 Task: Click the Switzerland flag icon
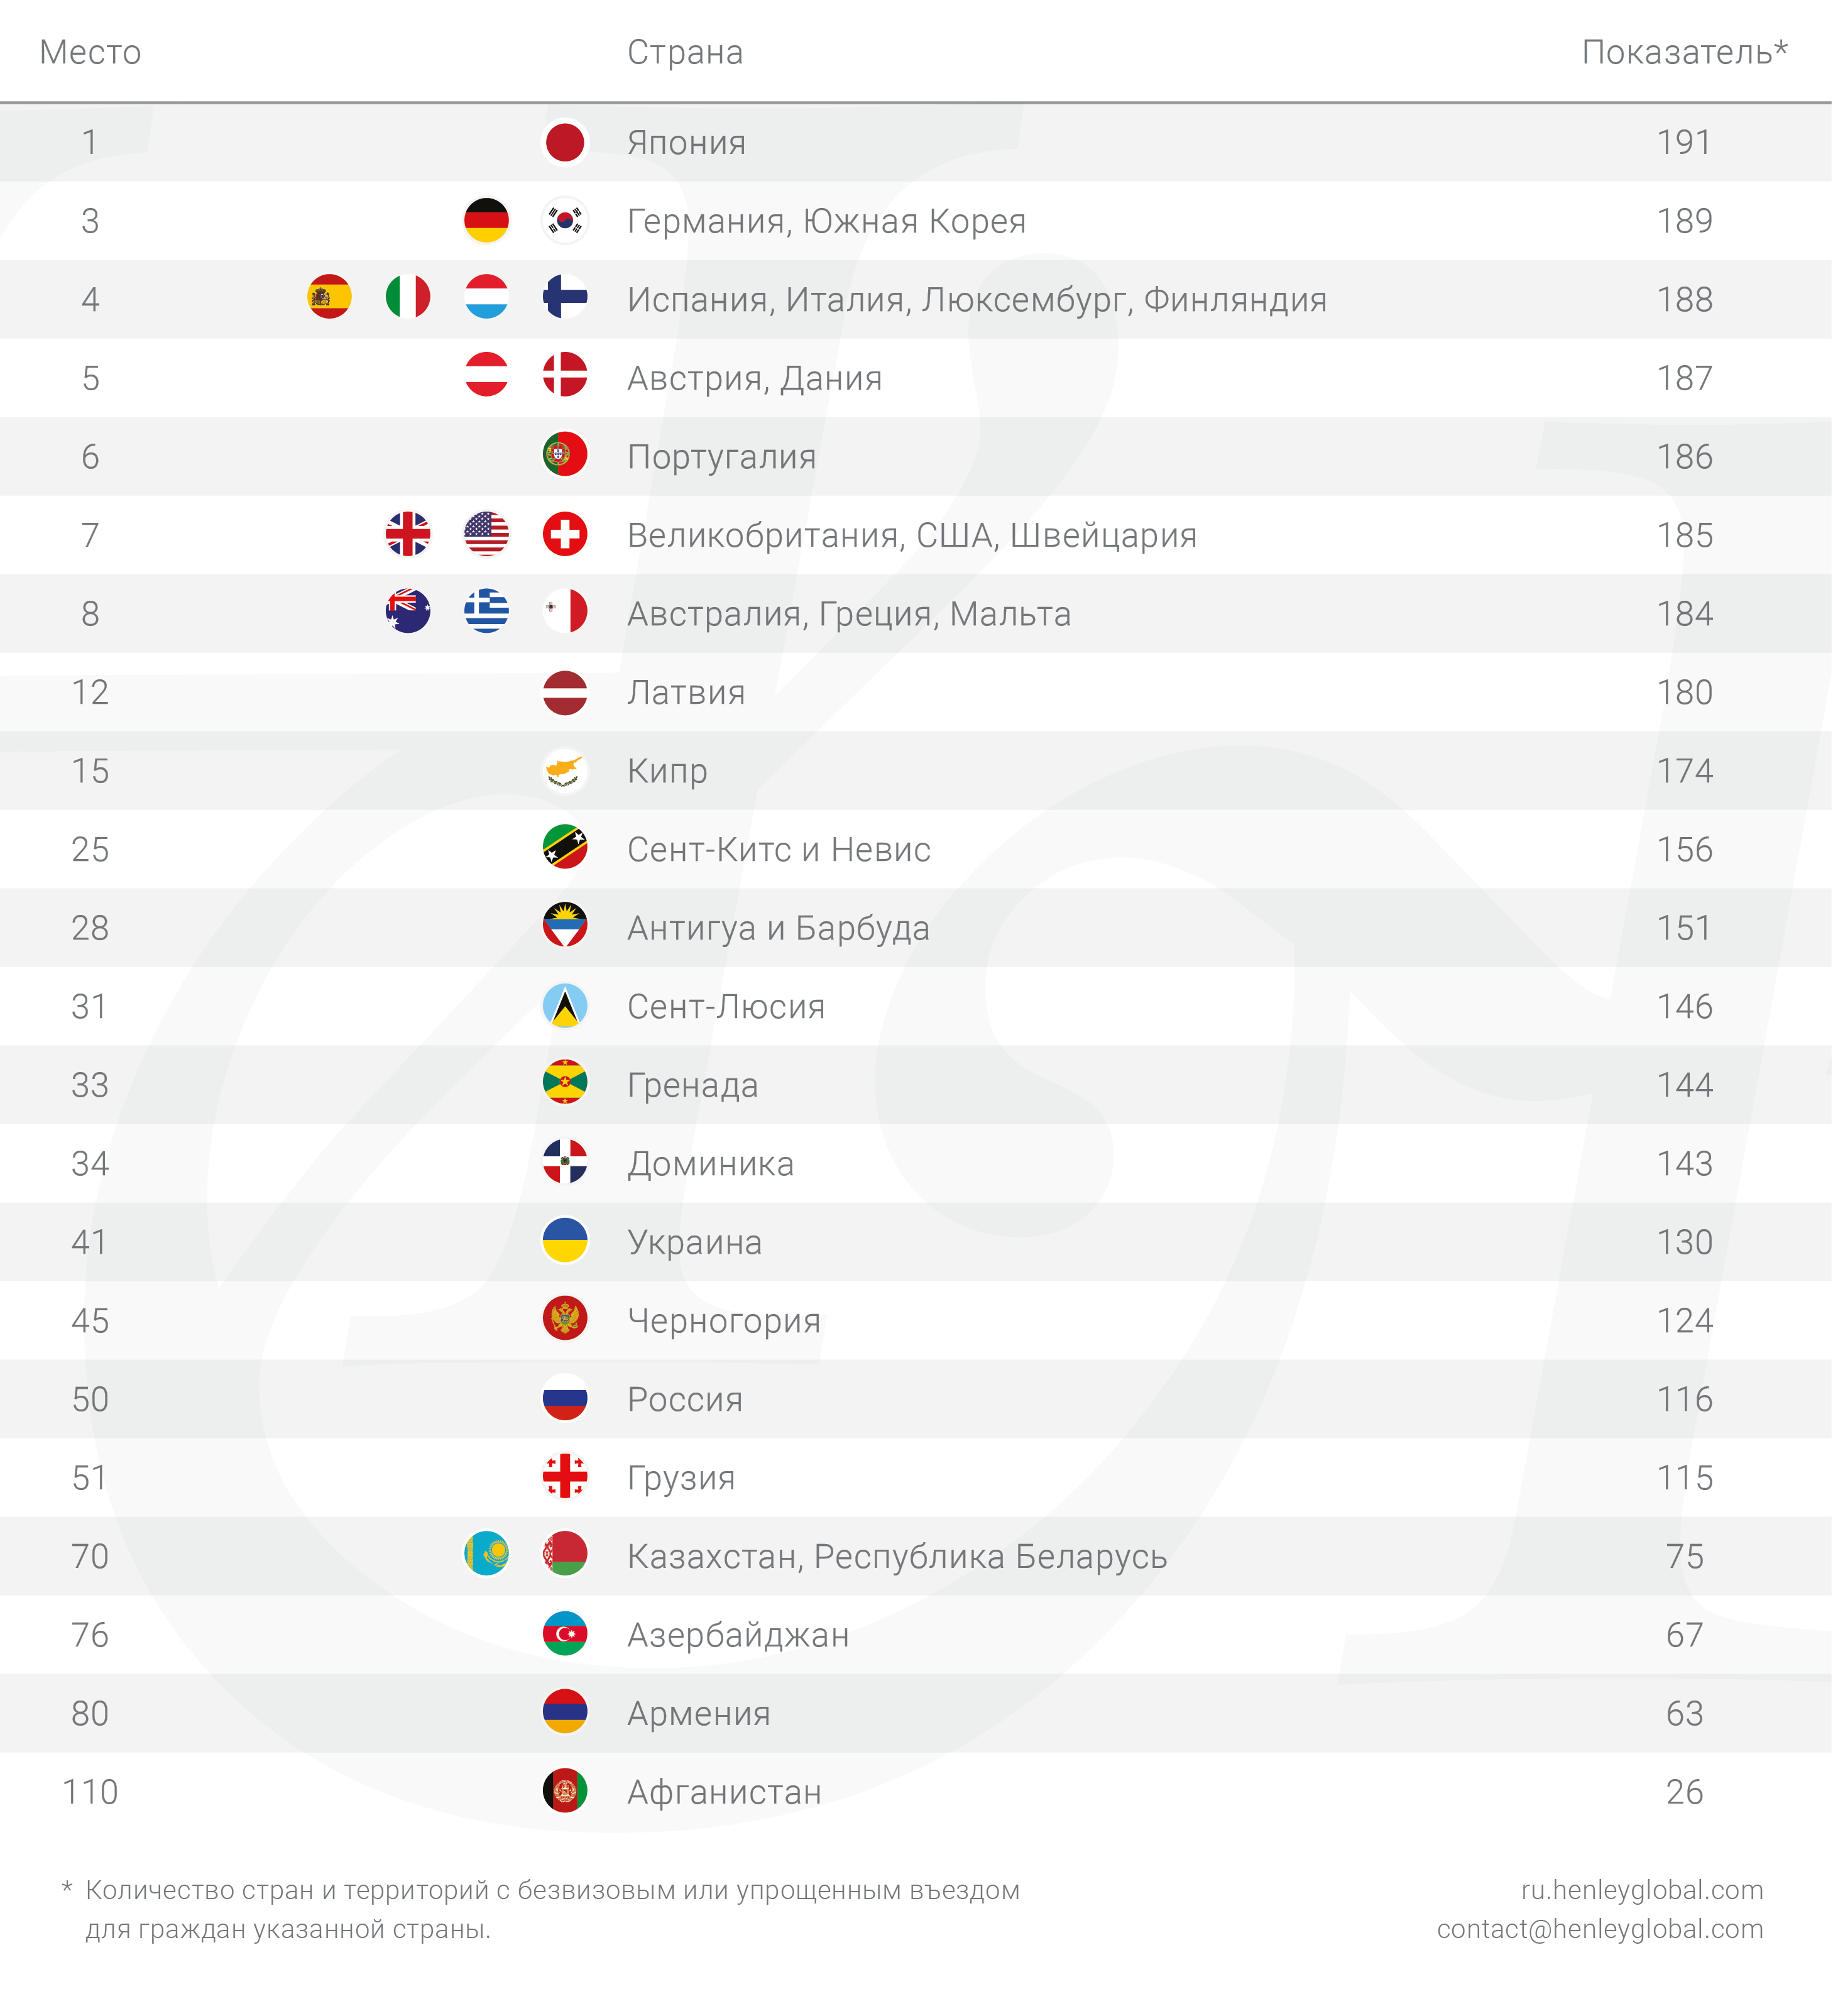[565, 534]
